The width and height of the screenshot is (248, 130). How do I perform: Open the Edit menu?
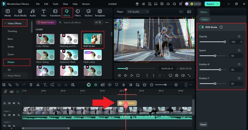pos(46,4)
